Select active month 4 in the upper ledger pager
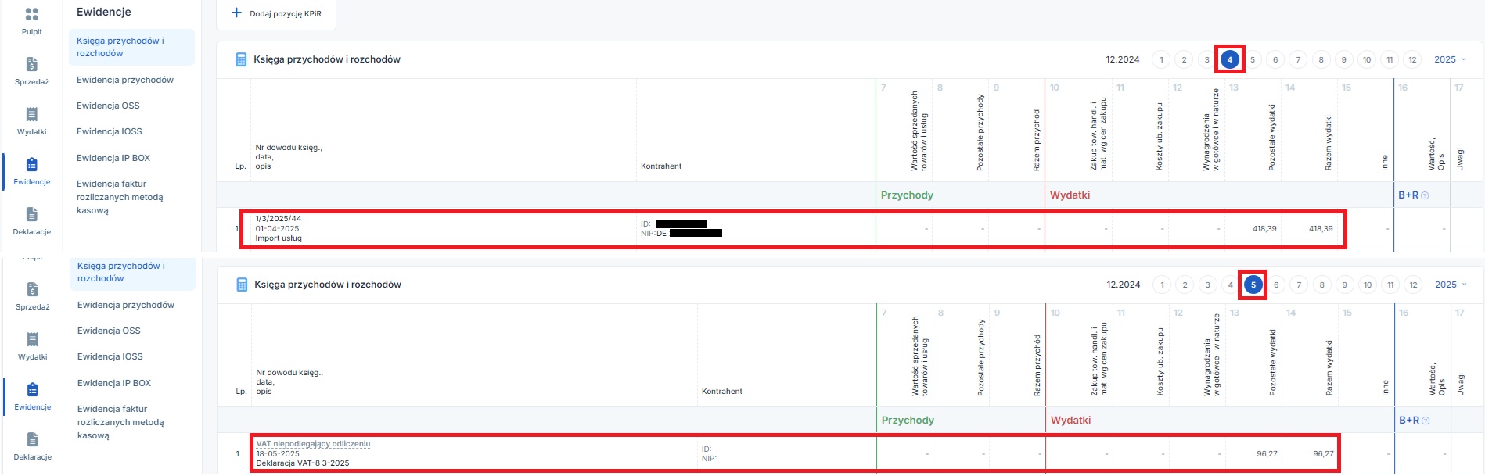Screen dimensions: 1485x476 1230,59
